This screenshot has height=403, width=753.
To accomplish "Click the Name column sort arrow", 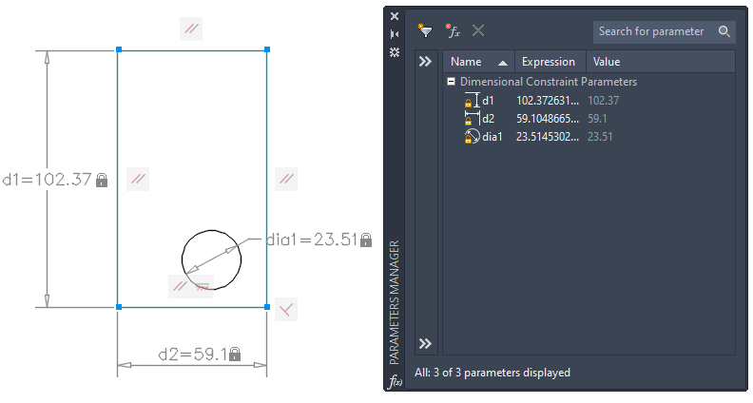I will click(x=503, y=63).
